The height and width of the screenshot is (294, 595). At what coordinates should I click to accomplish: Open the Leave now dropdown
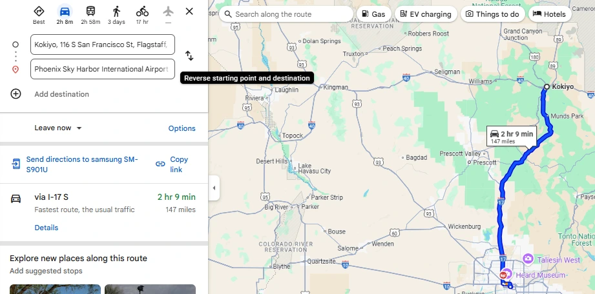coord(58,128)
